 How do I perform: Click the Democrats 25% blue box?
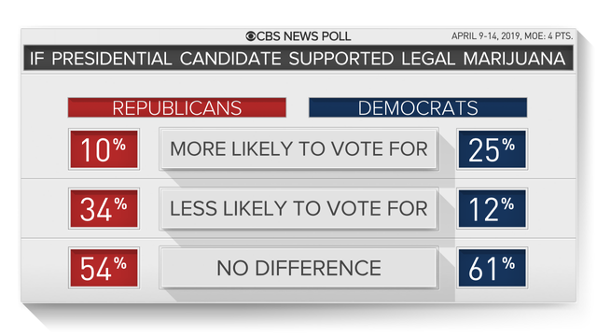point(492,149)
